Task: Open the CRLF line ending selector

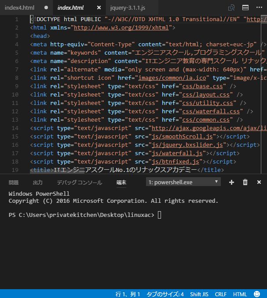Action: point(221,294)
